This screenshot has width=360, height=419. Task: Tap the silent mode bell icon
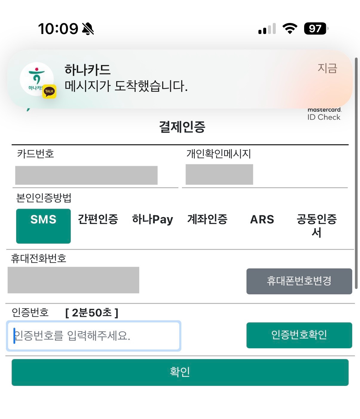pyautogui.click(x=88, y=29)
